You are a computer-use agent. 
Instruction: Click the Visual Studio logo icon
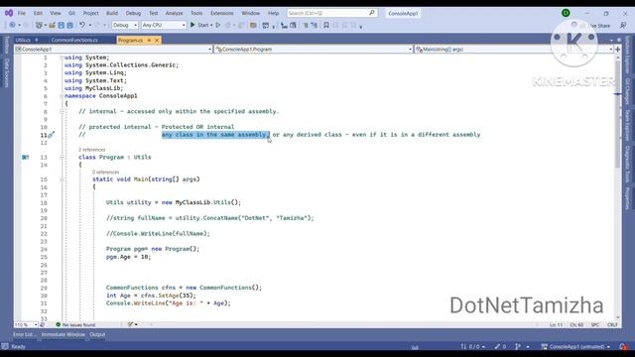coord(9,13)
